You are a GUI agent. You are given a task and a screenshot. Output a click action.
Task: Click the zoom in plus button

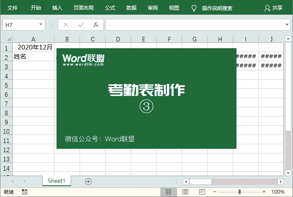[x=264, y=192]
